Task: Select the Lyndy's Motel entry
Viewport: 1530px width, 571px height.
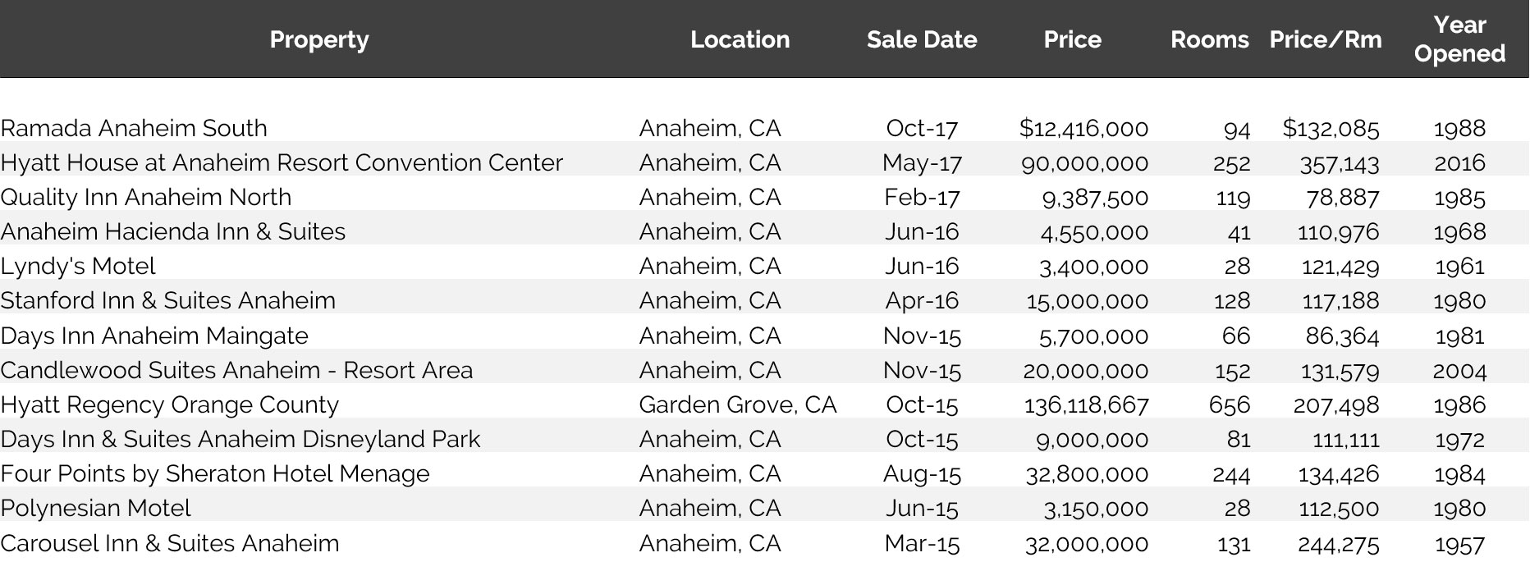Action: (78, 266)
